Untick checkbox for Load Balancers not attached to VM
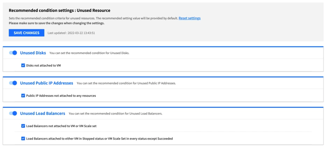 tap(23, 126)
